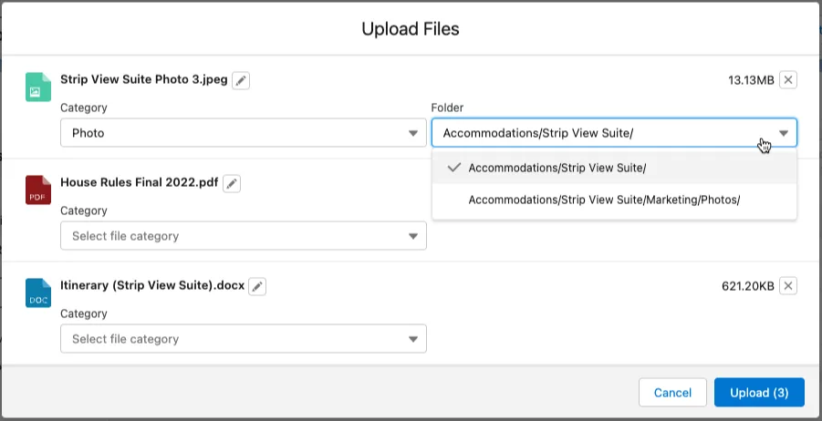Select Accommodations/Strip View Suite/ folder option

[x=557, y=168]
